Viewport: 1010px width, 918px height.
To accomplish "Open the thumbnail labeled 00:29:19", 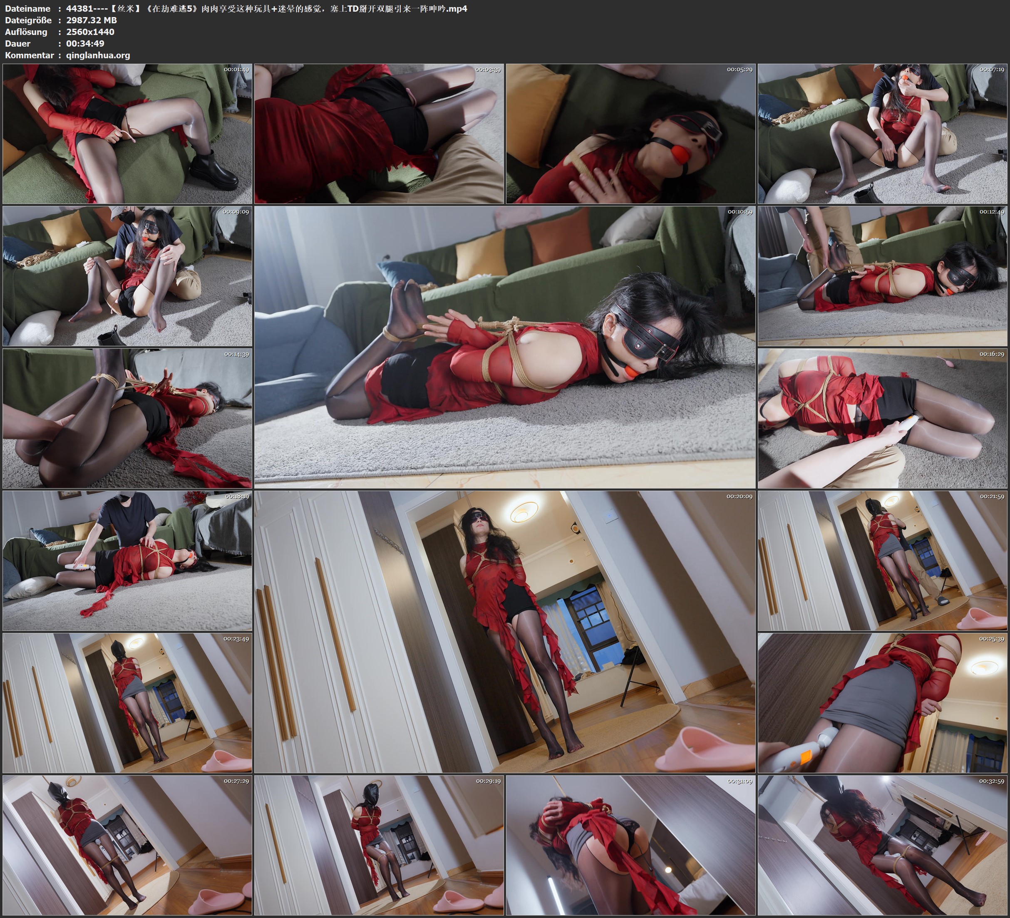I will click(x=379, y=845).
